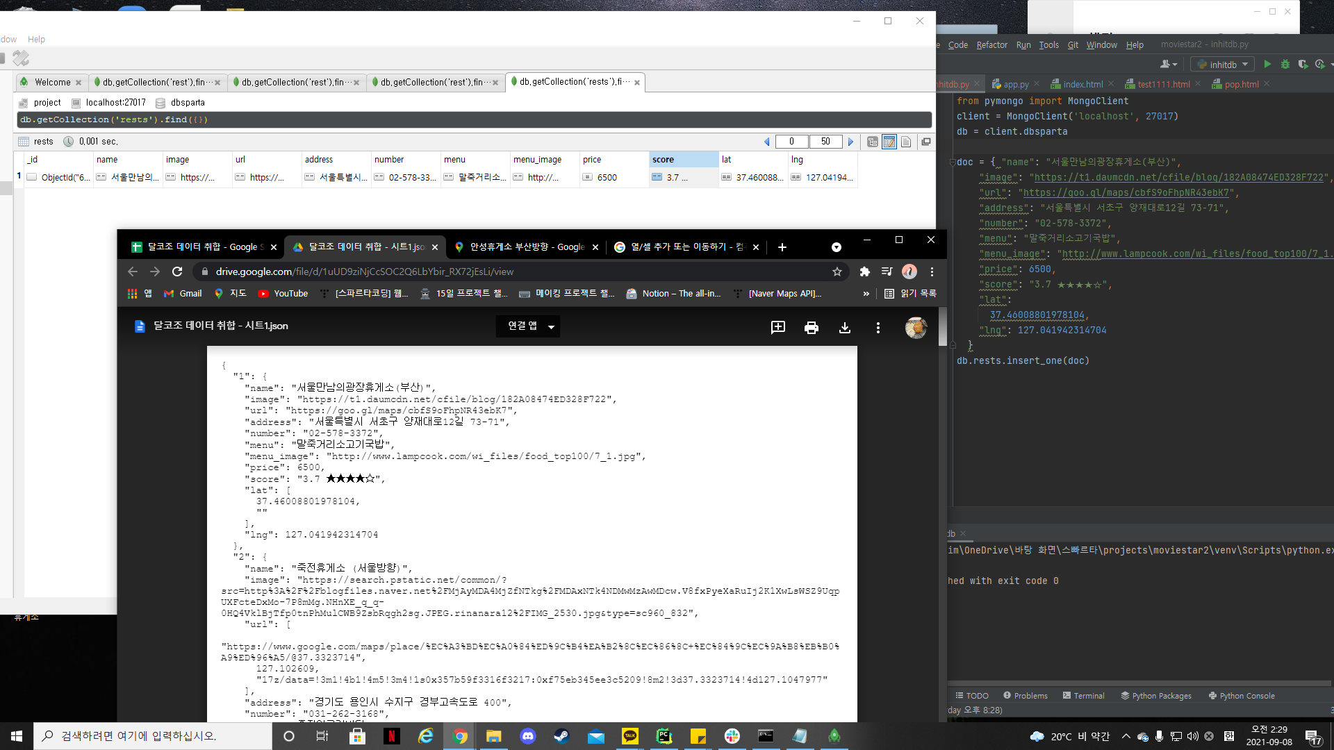The image size is (1334, 750).
Task: Click the print icon in Drive viewer
Action: pos(811,328)
